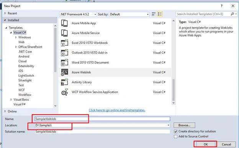The height and width of the screenshot is (148, 239).
Task: Select the LightSwitch category
Action: click(26, 76)
